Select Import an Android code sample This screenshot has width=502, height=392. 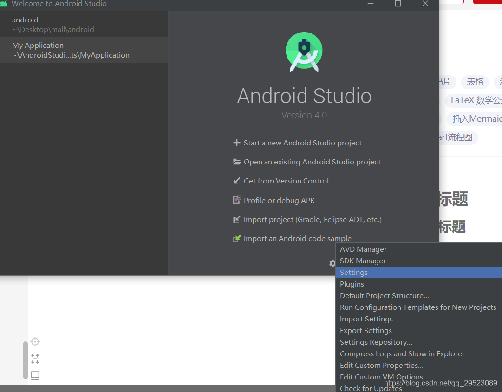coord(297,239)
